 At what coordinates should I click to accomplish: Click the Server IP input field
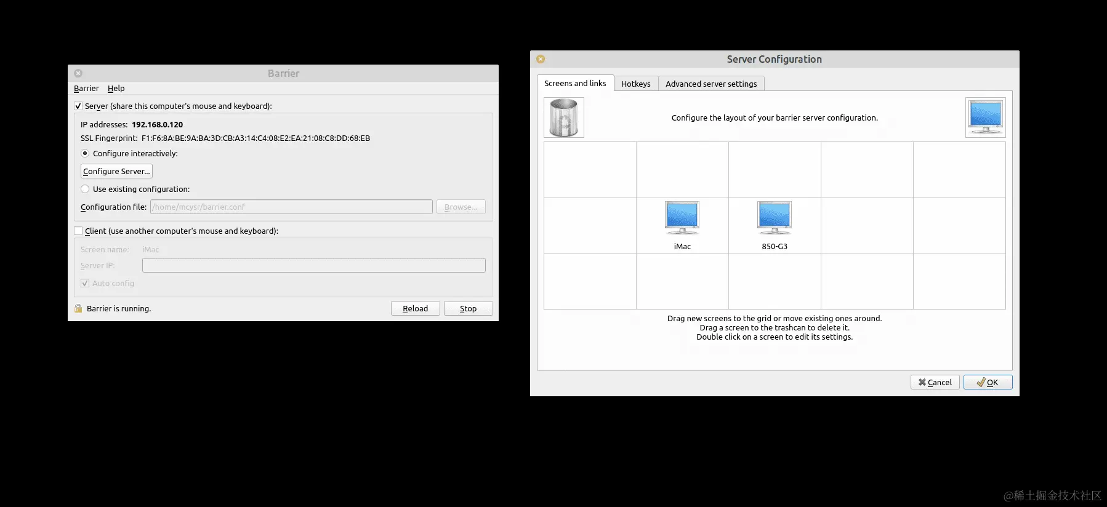314,265
